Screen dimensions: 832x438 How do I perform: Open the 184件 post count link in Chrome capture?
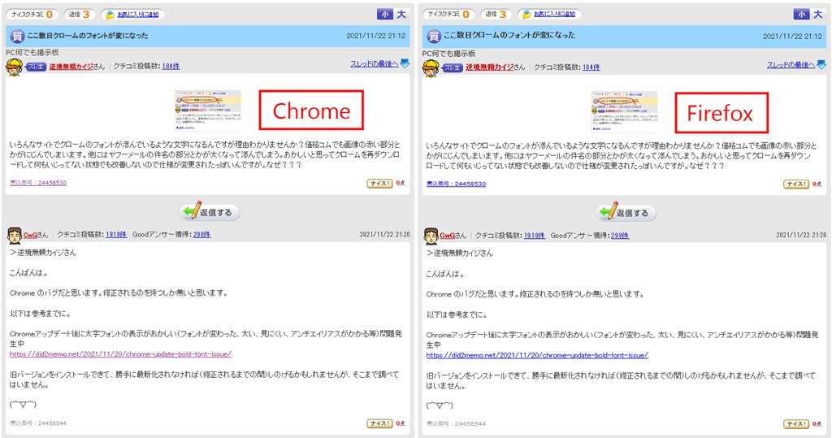171,67
